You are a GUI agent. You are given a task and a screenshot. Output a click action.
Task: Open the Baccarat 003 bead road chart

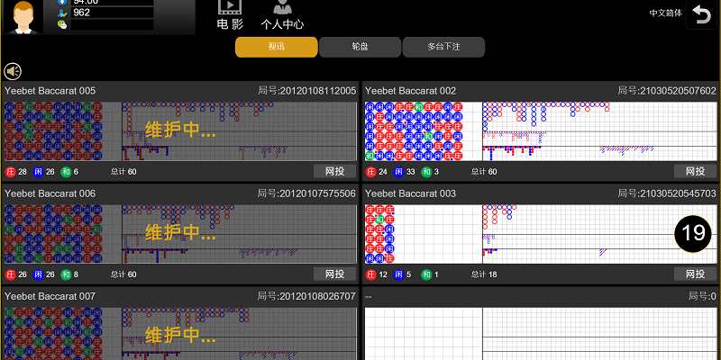pos(424,234)
